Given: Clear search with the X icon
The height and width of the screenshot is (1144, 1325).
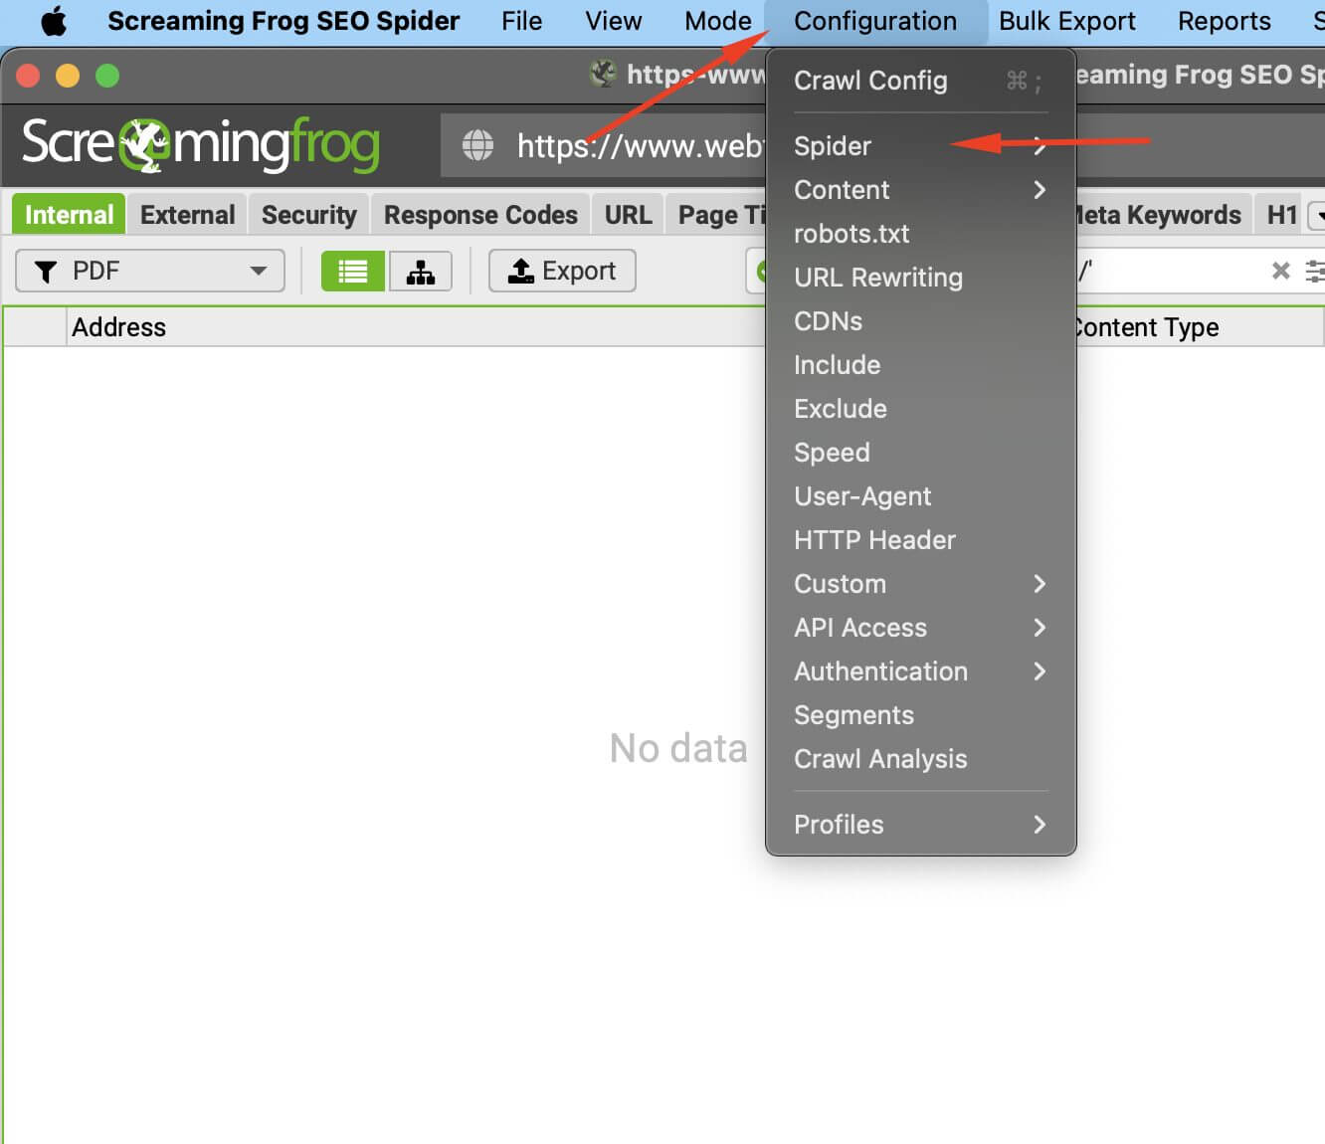Looking at the screenshot, I should click(x=1280, y=271).
